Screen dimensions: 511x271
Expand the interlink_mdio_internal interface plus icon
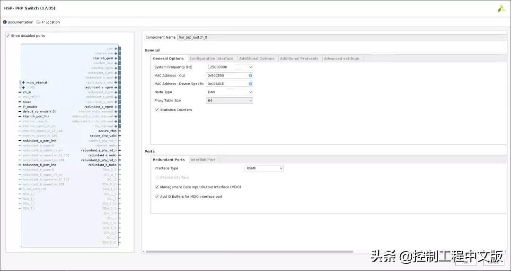coord(116,111)
